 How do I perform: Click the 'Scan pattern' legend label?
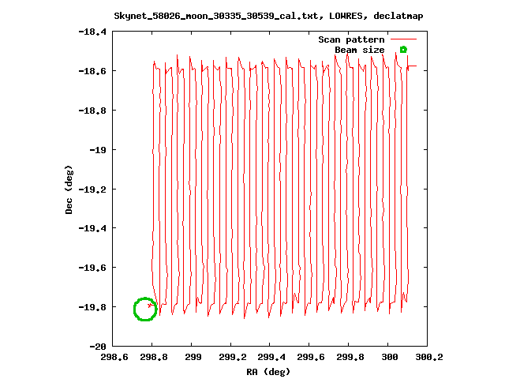point(351,39)
